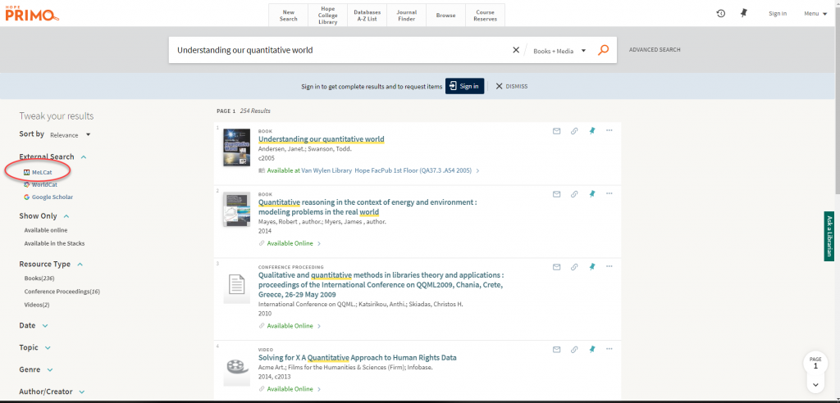Open the Journal Finder tab
Image resolution: width=840 pixels, height=403 pixels.
click(406, 16)
